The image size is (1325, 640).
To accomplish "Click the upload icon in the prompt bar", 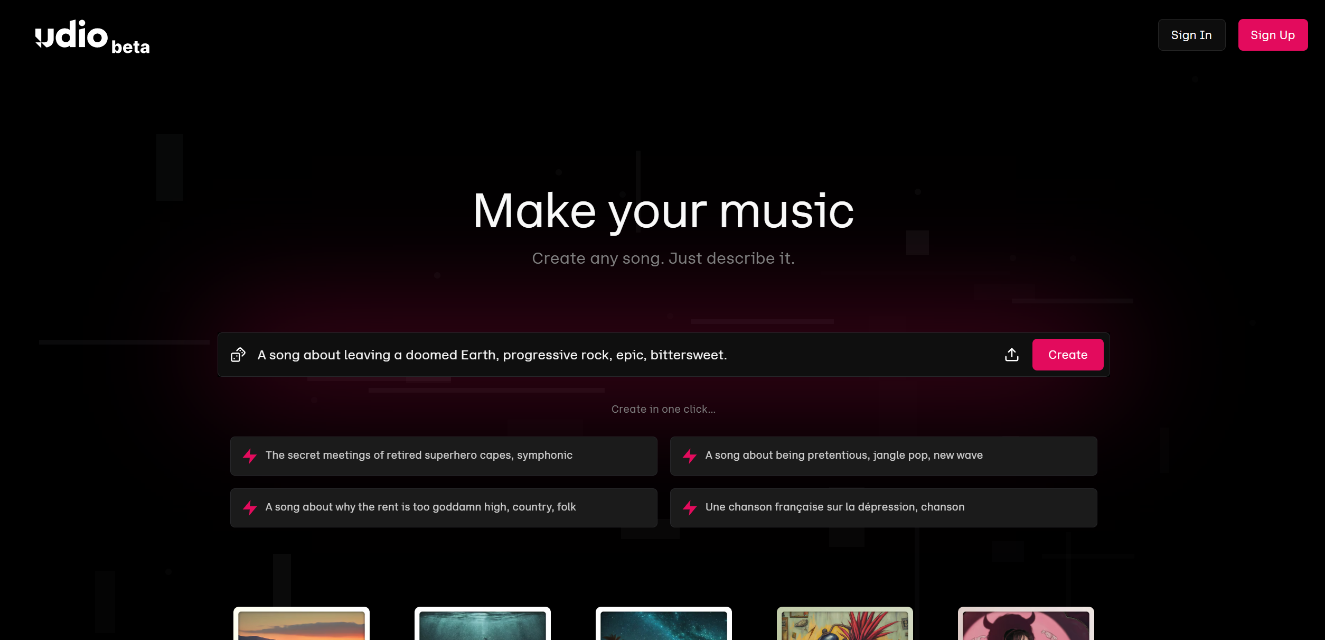I will tap(1011, 355).
